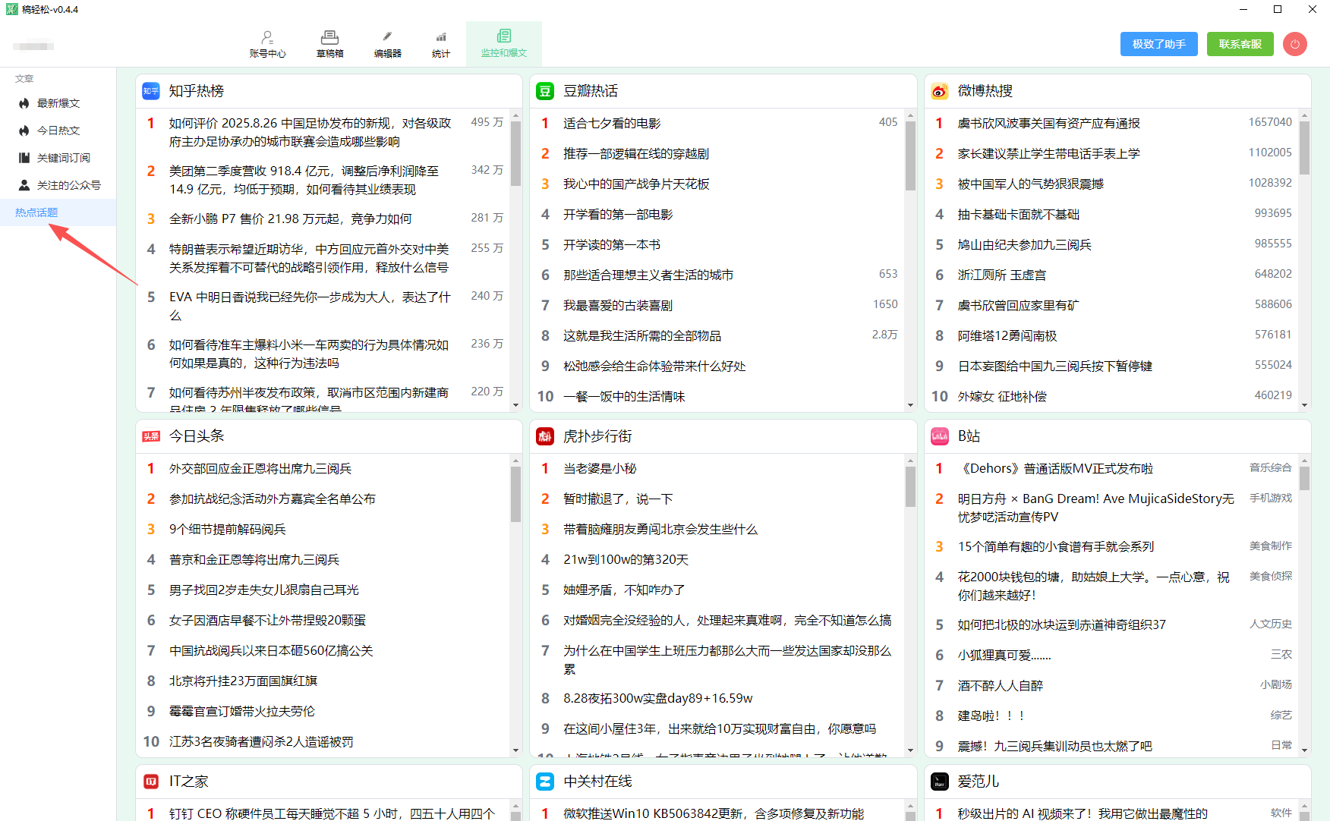Open 外交部回应金正恩将出席九三阅兵 headline
Image resolution: width=1330 pixels, height=821 pixels.
click(x=260, y=469)
